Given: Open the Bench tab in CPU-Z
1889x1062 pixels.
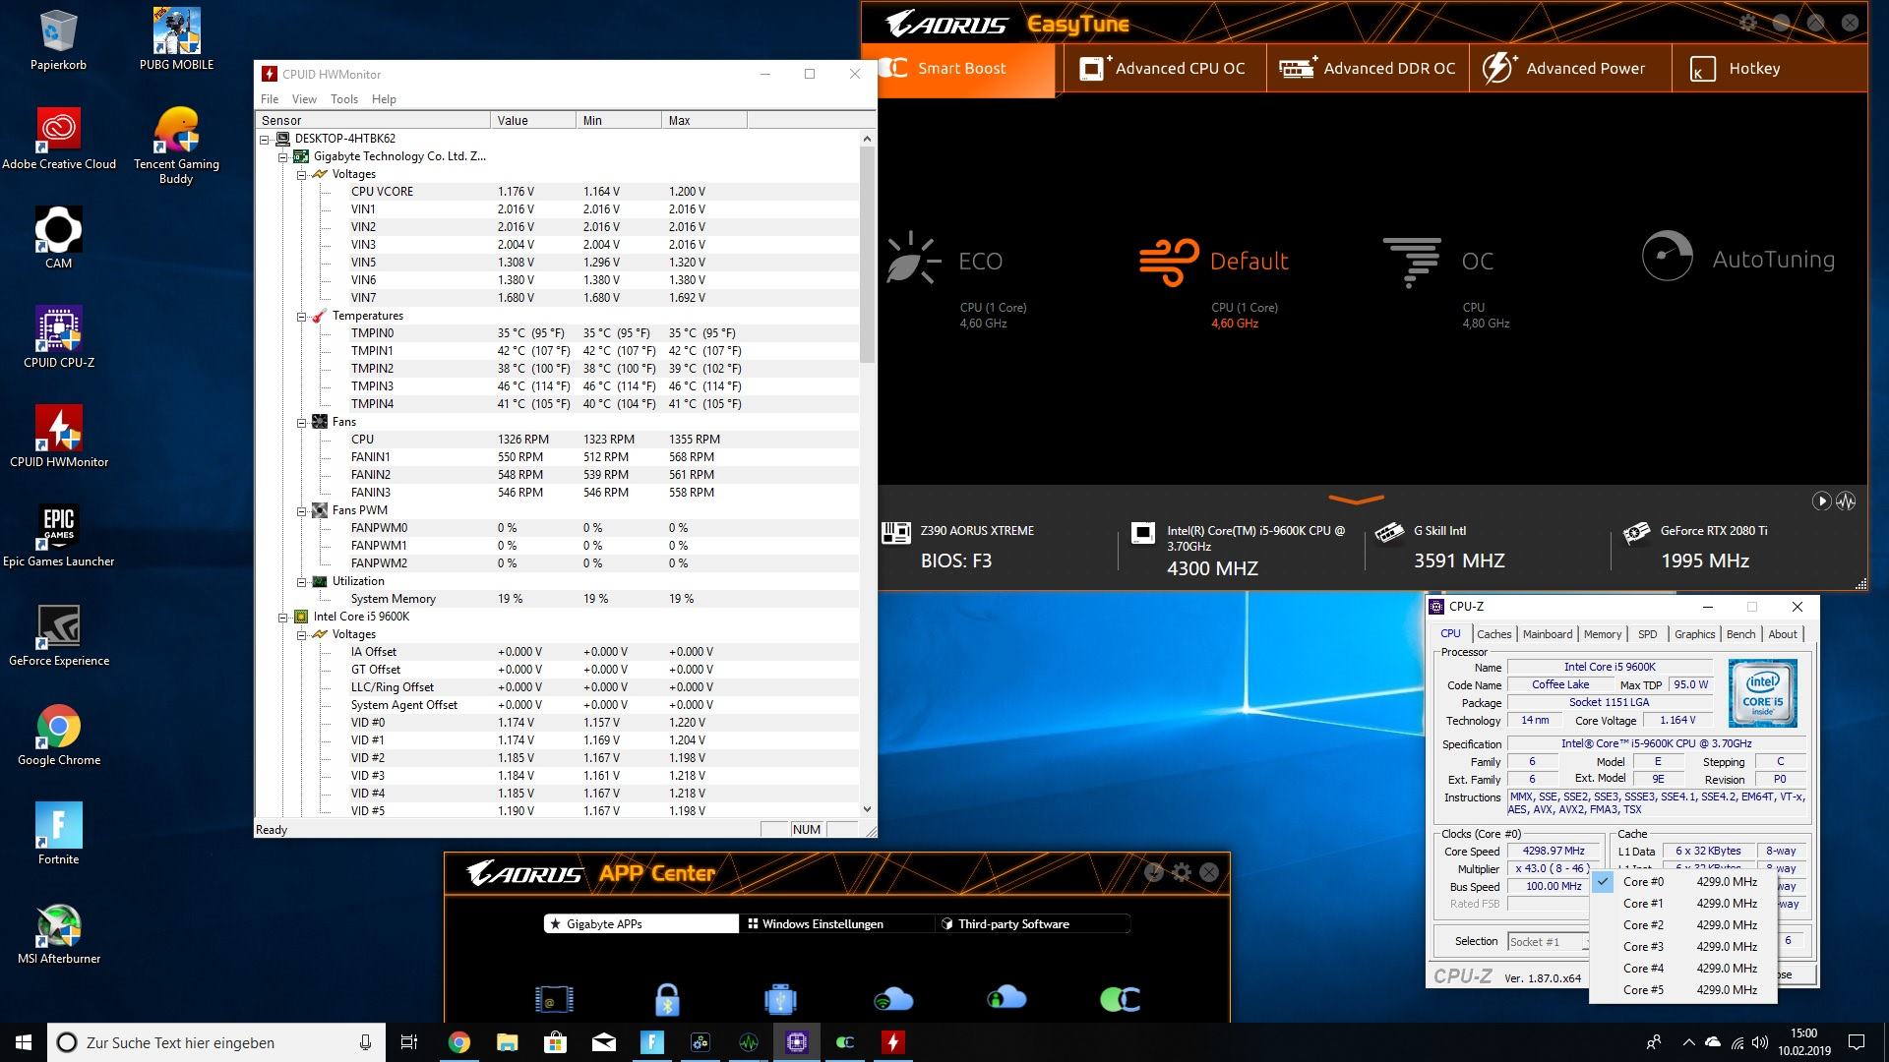Looking at the screenshot, I should click(1740, 634).
